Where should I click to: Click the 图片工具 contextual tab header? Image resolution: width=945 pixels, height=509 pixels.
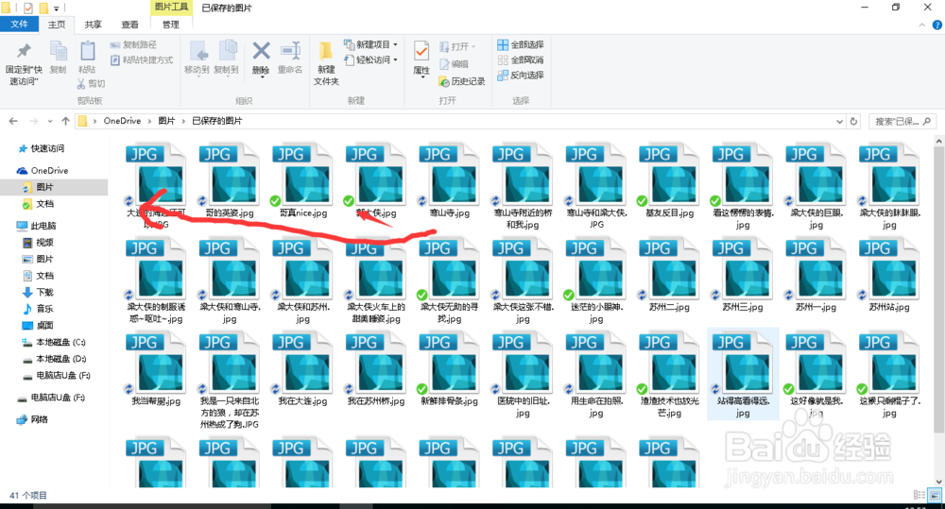tap(171, 7)
